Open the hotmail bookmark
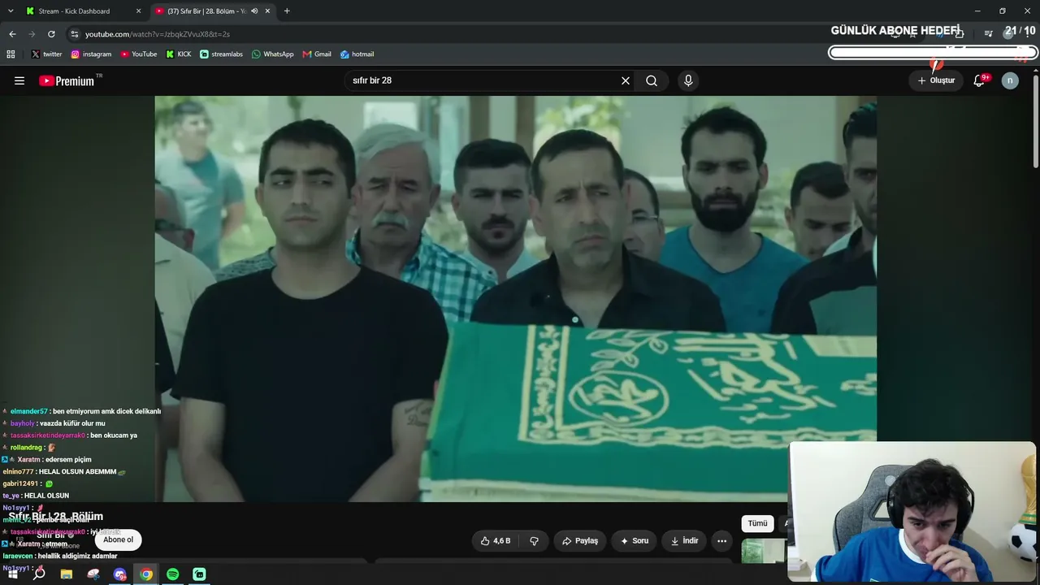The width and height of the screenshot is (1040, 585). point(357,54)
